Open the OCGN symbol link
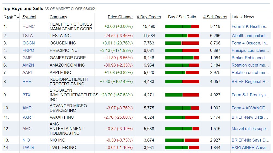 28,43
